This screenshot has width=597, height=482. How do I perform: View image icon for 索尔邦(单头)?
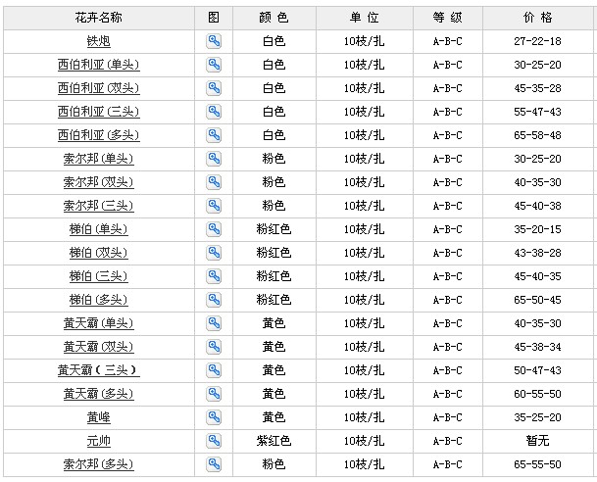pos(214,159)
